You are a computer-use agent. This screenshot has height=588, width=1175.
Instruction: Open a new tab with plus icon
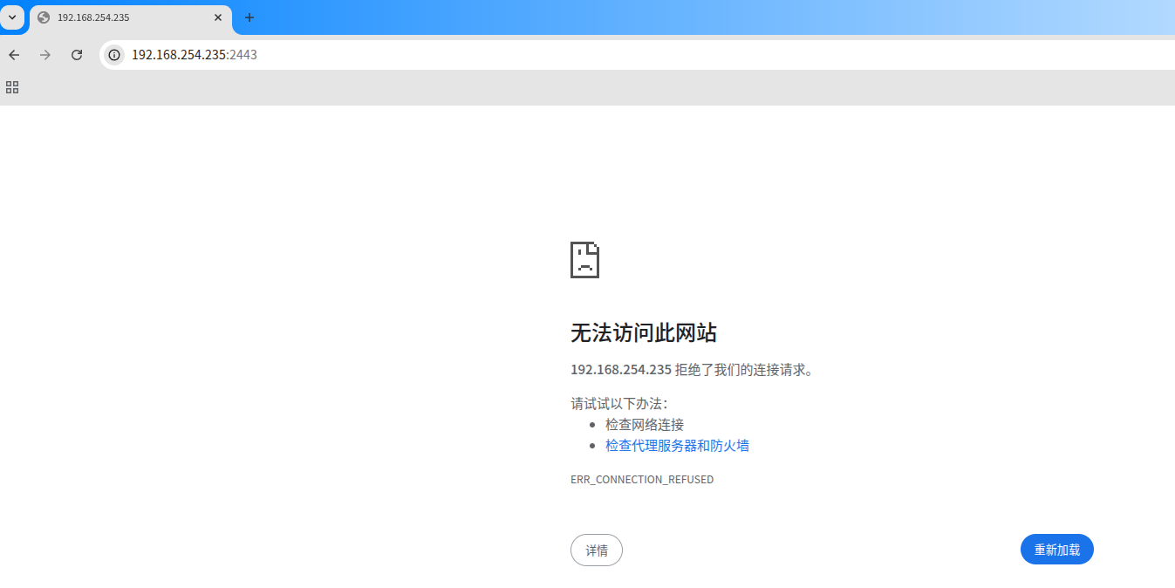coord(249,17)
